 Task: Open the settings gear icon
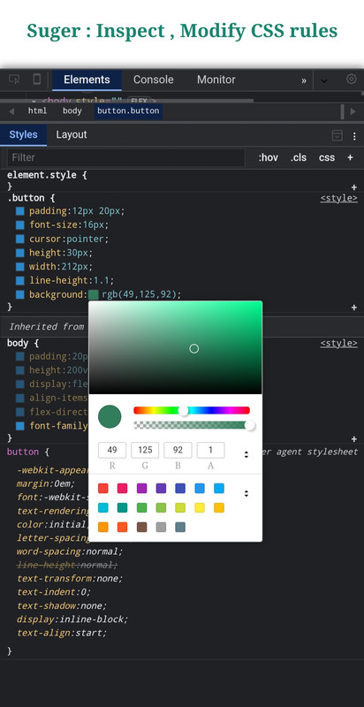pos(352,79)
